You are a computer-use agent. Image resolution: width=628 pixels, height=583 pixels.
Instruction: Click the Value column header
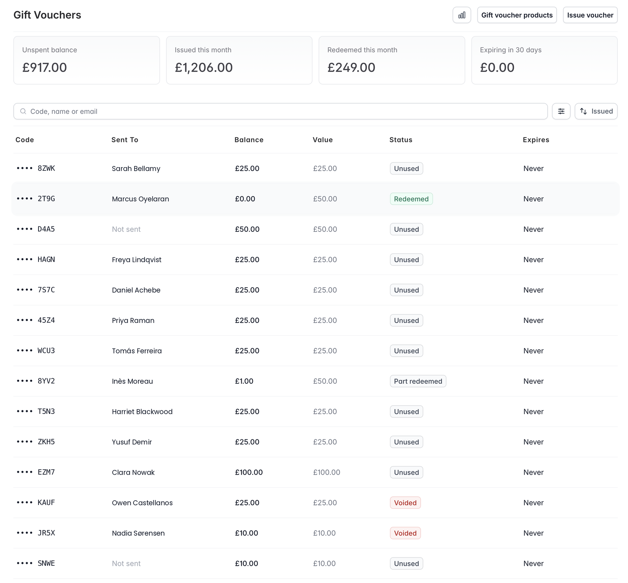[323, 140]
